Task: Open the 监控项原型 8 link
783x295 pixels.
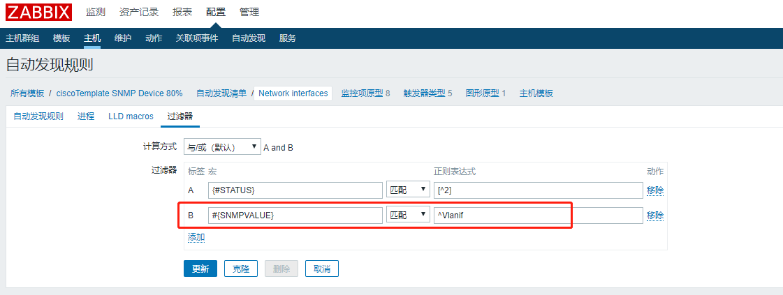Action: tap(365, 93)
